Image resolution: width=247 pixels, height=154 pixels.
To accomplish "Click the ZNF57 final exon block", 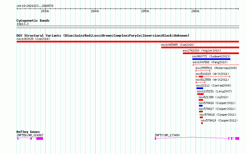I will (237, 138).
